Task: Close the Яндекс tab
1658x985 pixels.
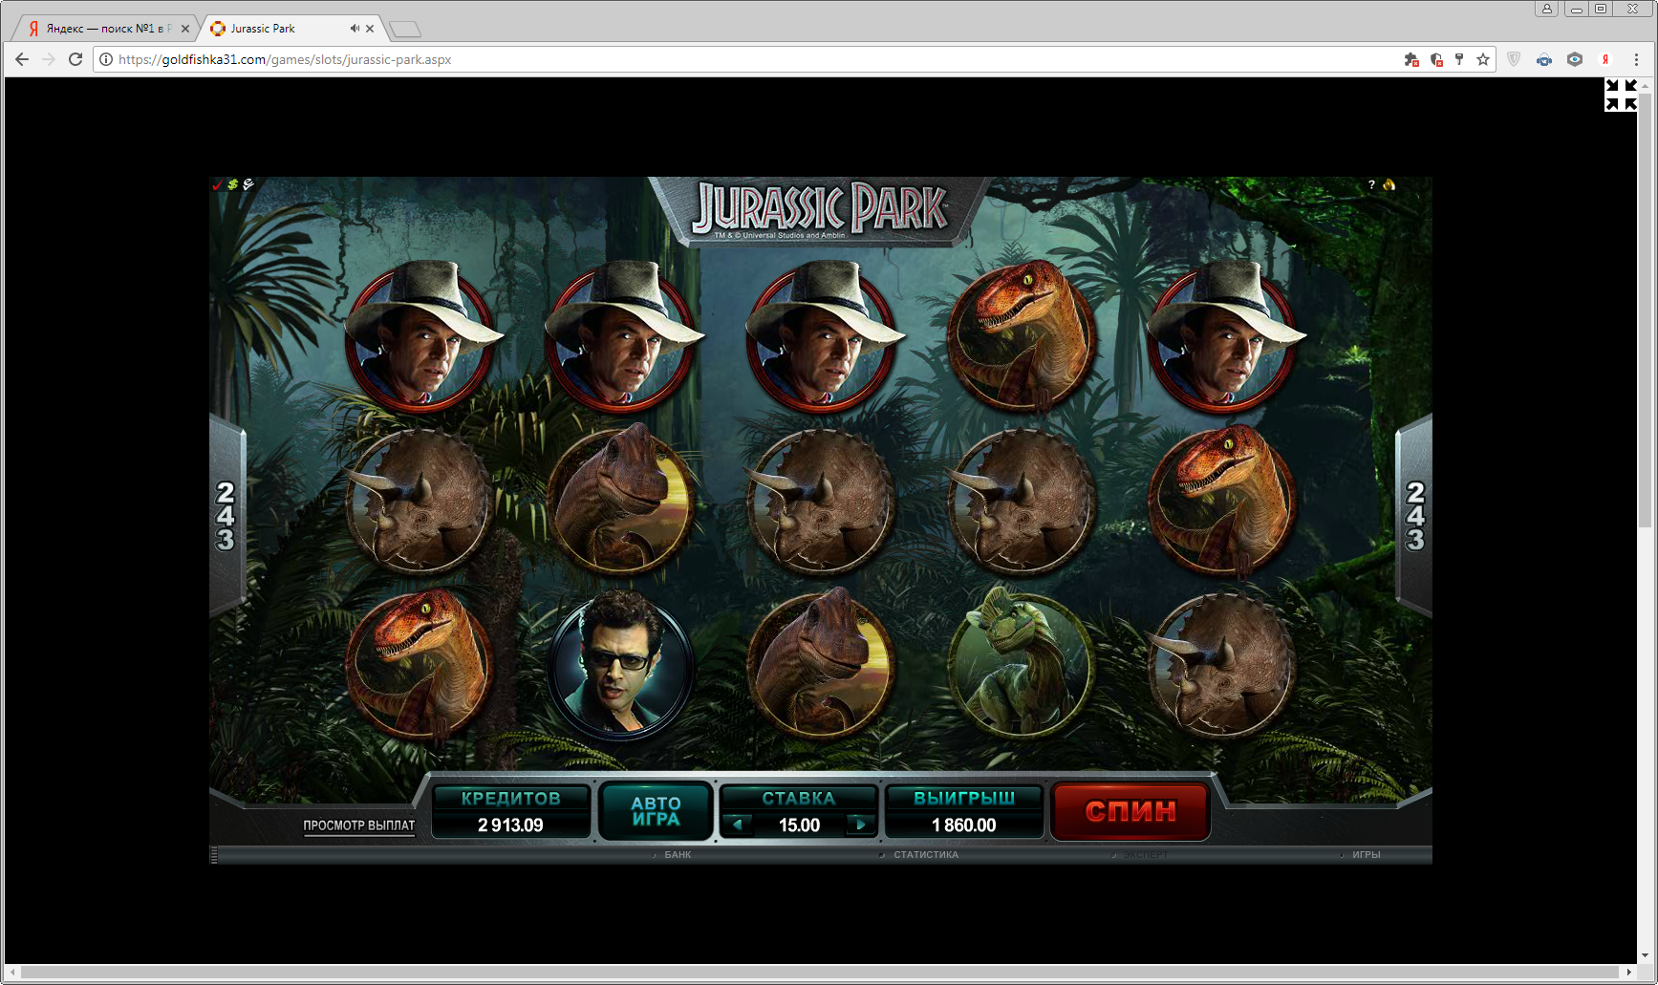Action: pyautogui.click(x=185, y=29)
